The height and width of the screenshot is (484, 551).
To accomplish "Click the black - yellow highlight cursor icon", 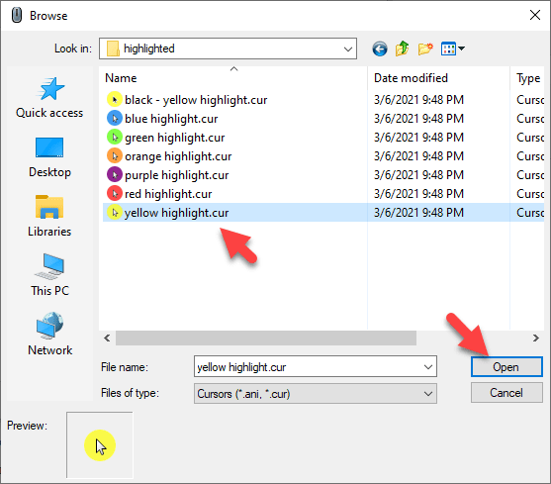I will point(114,100).
